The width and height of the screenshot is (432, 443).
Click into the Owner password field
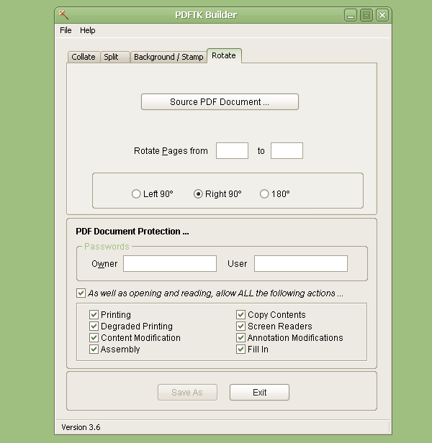click(170, 264)
